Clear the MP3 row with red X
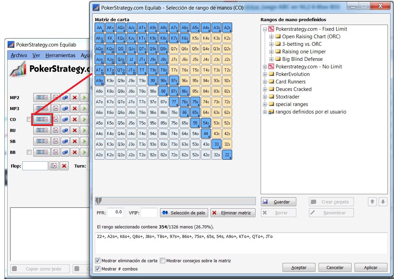 pos(75,108)
